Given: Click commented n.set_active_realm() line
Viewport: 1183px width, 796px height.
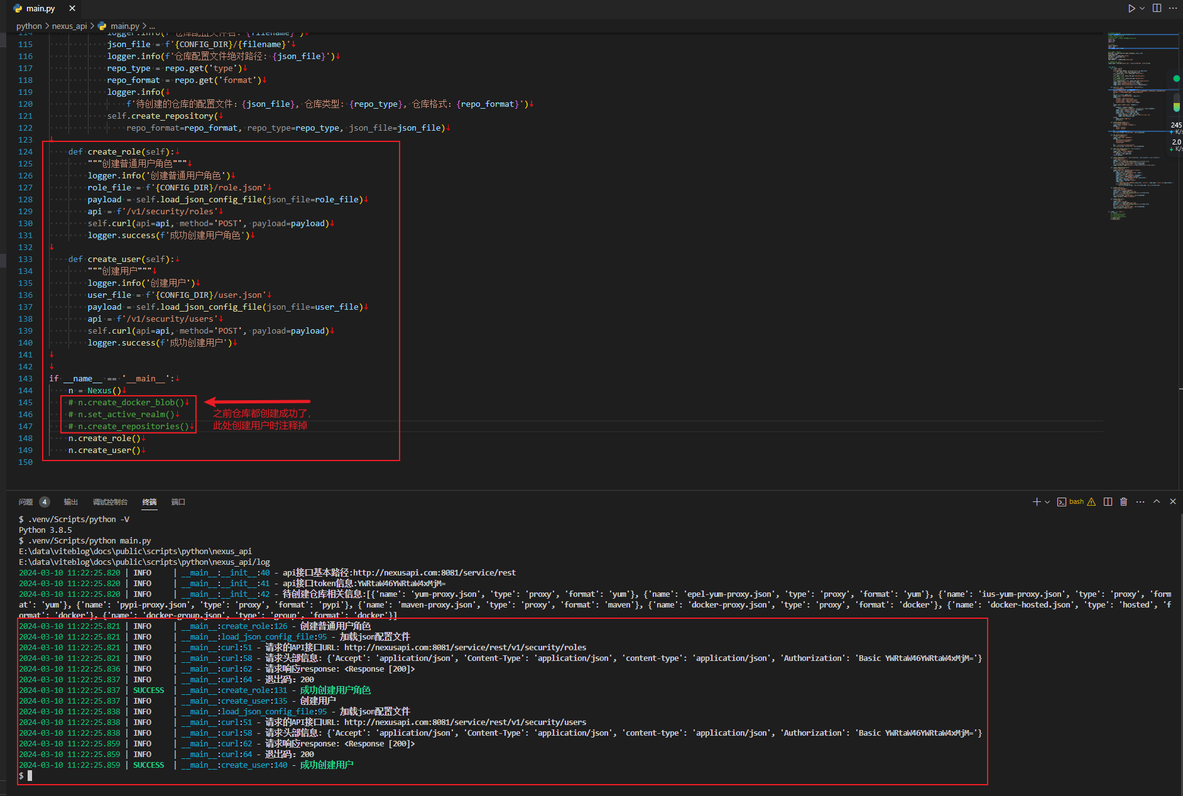Looking at the screenshot, I should [x=122, y=414].
